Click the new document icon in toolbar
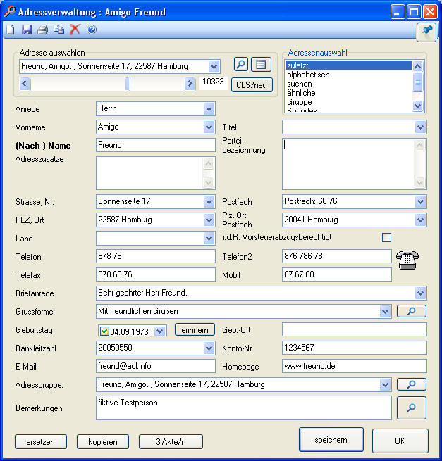 pos(10,30)
